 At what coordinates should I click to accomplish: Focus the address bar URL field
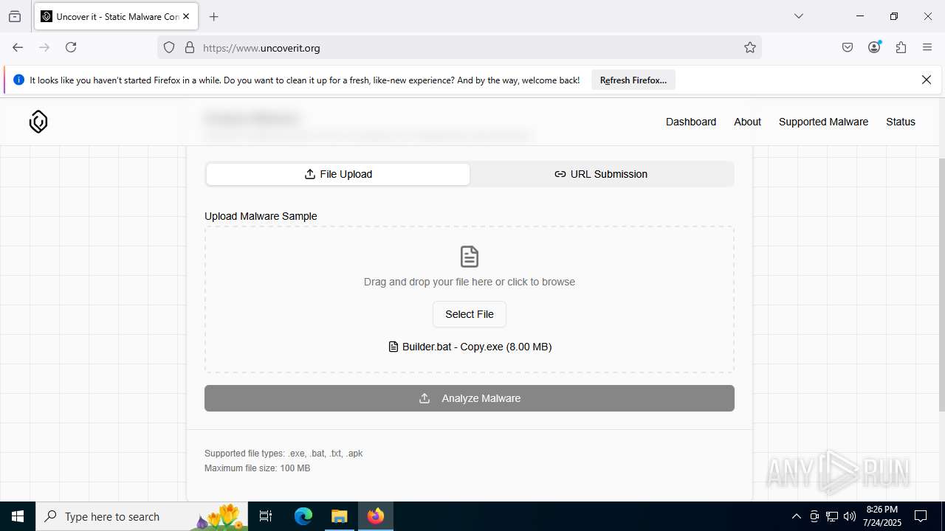point(458,48)
